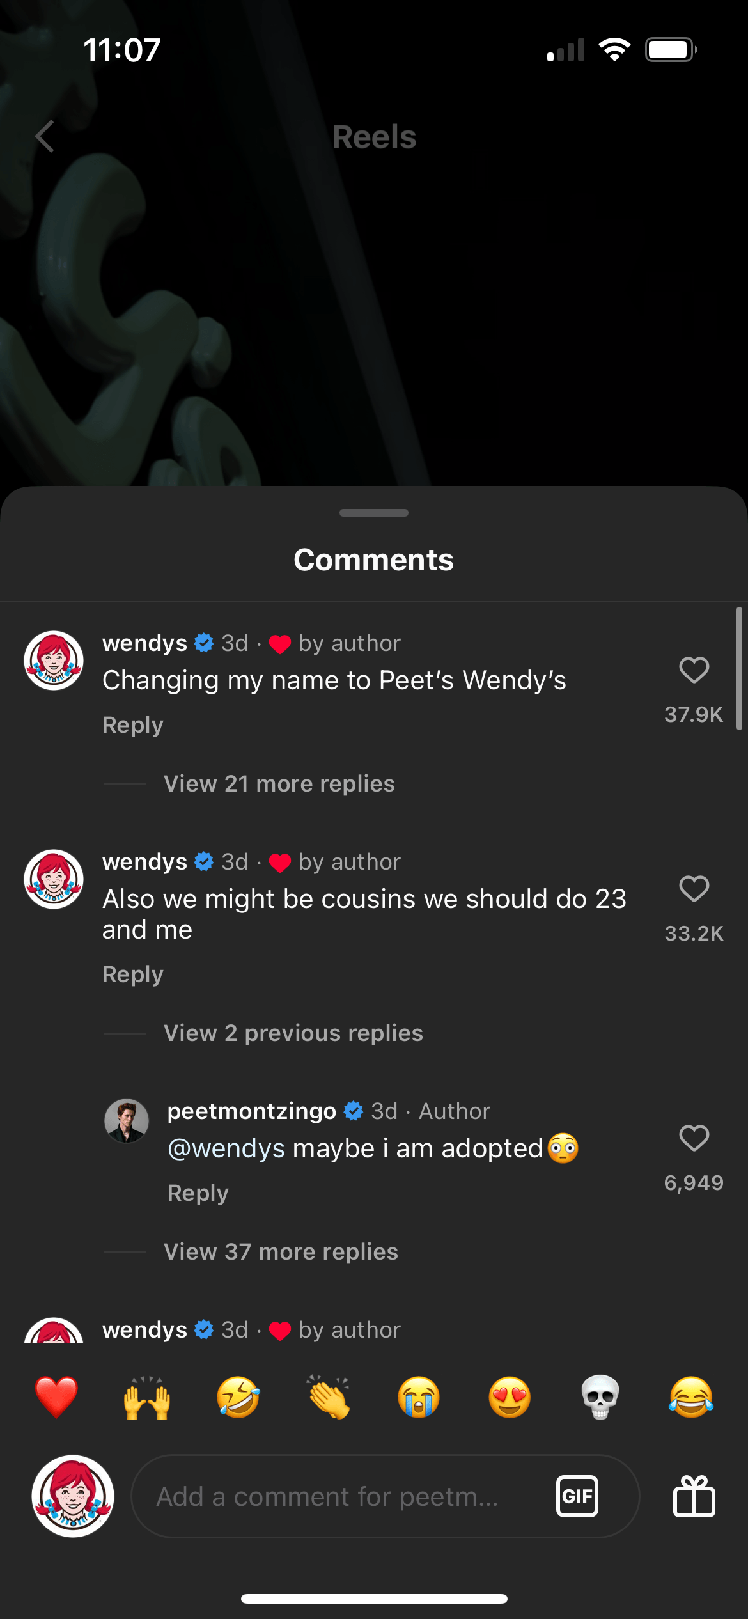The image size is (748, 1619).
Task: Insert the loudly crying face emoji
Action: tap(419, 1397)
